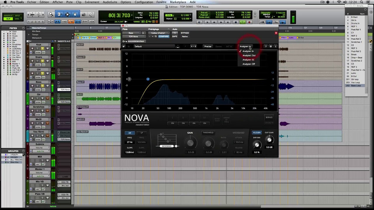Select SLIP edit mode
The height and width of the screenshot is (210, 374).
click(8, 19)
